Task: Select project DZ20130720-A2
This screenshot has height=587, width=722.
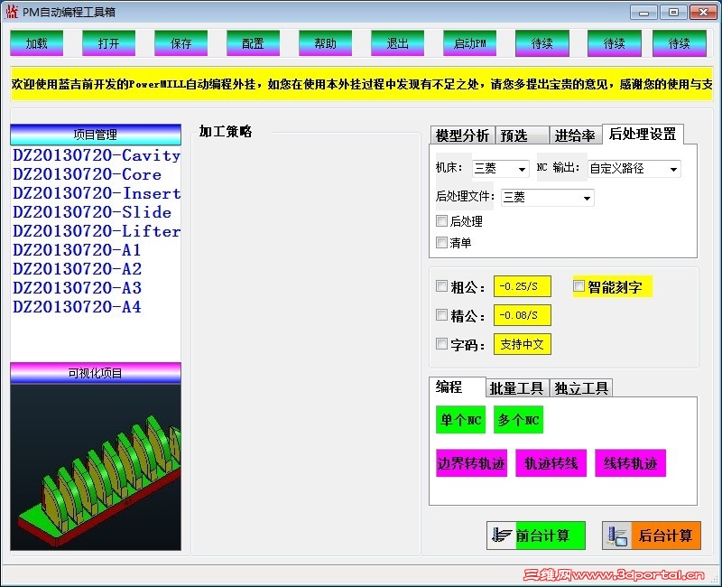Action: [x=77, y=268]
